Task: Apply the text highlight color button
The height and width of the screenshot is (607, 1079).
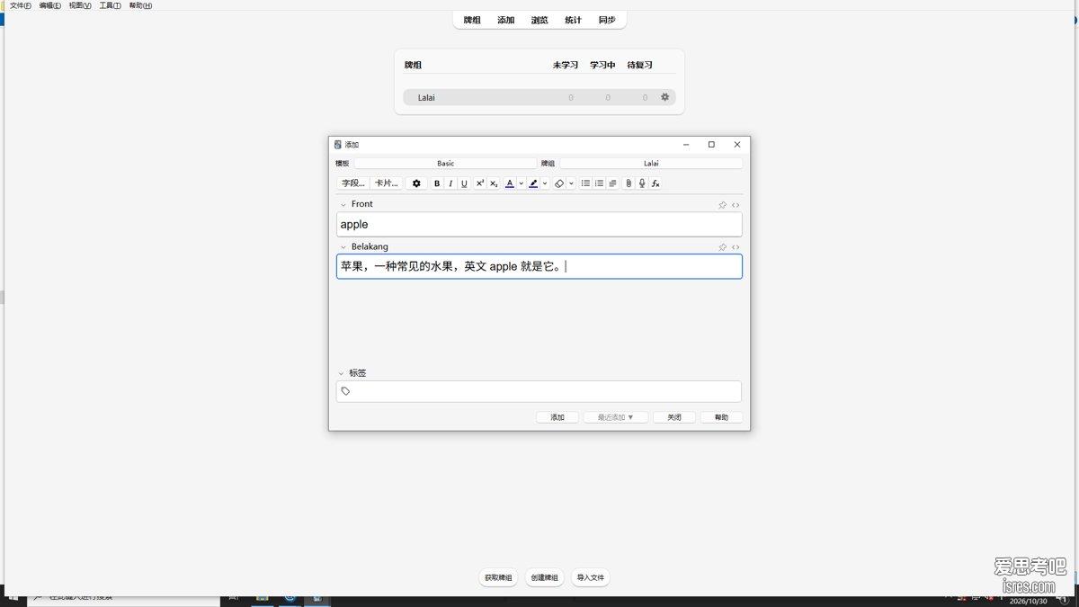Action: [533, 183]
